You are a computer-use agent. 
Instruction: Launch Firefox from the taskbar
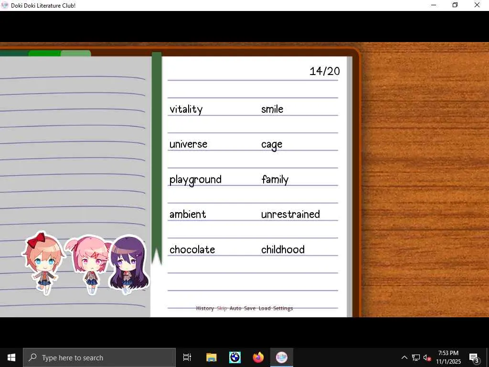258,357
